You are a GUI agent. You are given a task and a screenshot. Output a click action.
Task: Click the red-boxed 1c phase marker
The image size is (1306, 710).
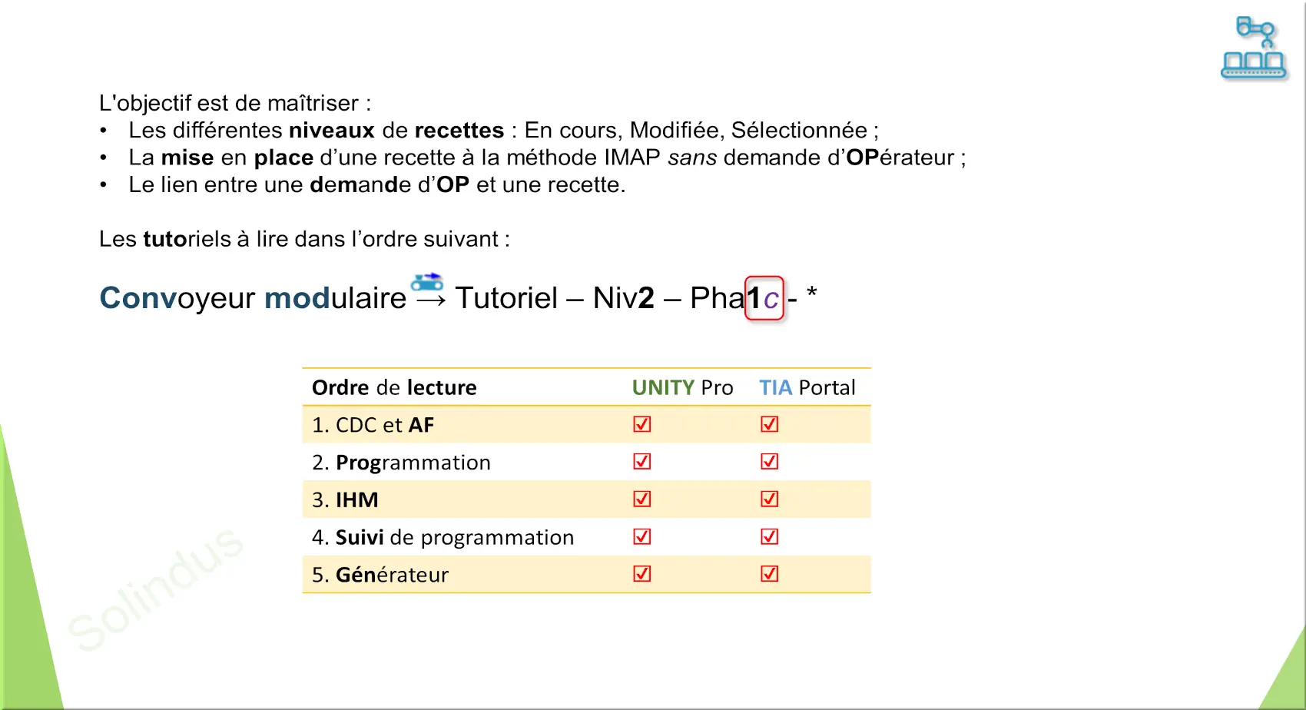point(764,298)
